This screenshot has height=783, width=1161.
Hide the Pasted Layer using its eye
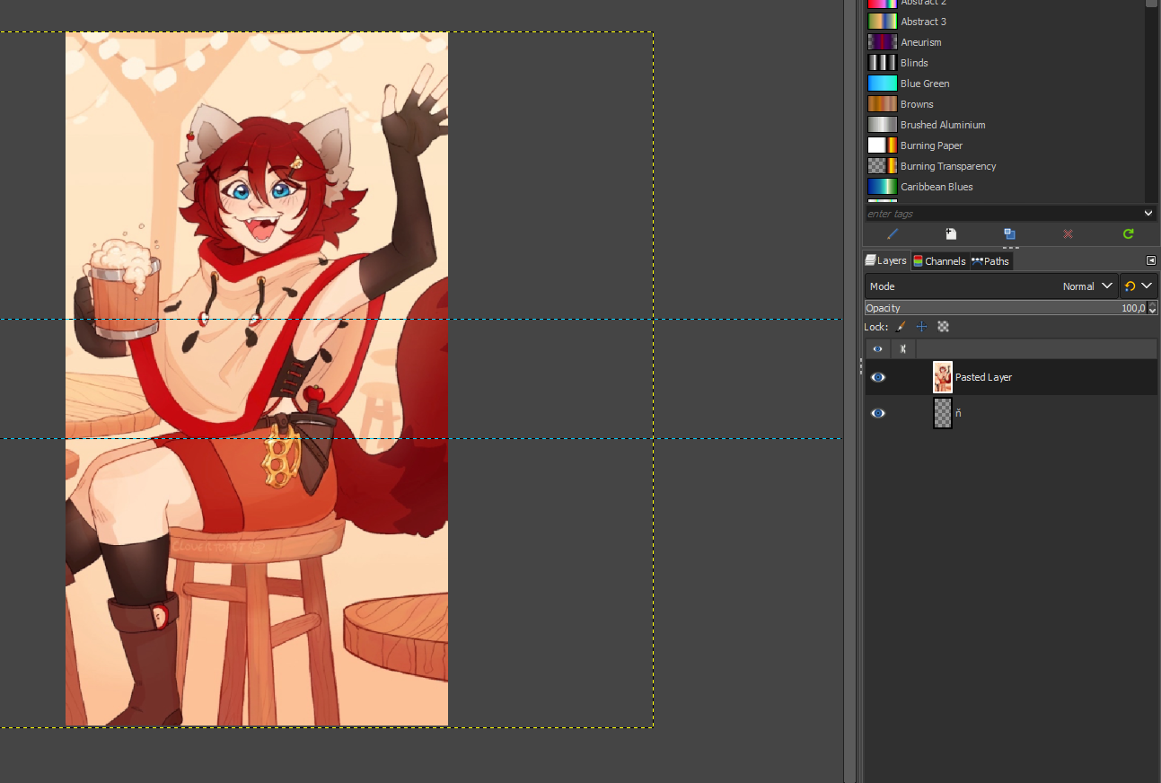point(878,377)
